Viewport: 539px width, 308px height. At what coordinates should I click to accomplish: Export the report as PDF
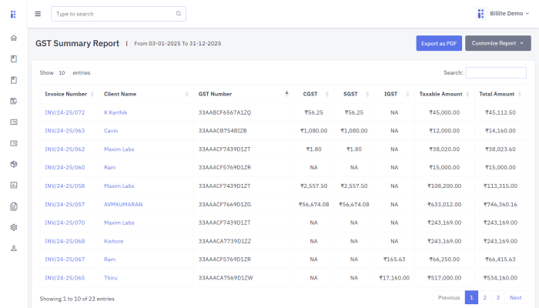tap(439, 43)
